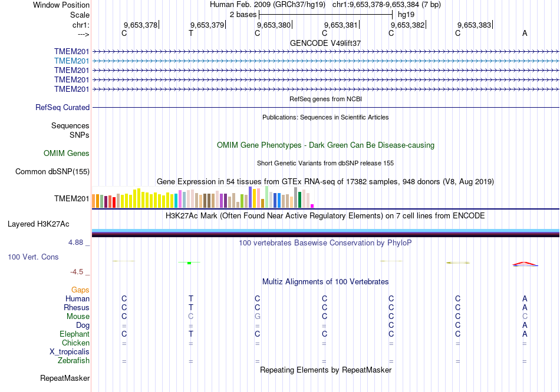Click the hg19 text beside the scale bar
This screenshot has height=392, width=560.
click(406, 15)
